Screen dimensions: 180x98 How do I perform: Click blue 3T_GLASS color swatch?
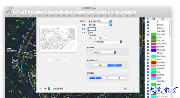[x=154, y=50]
